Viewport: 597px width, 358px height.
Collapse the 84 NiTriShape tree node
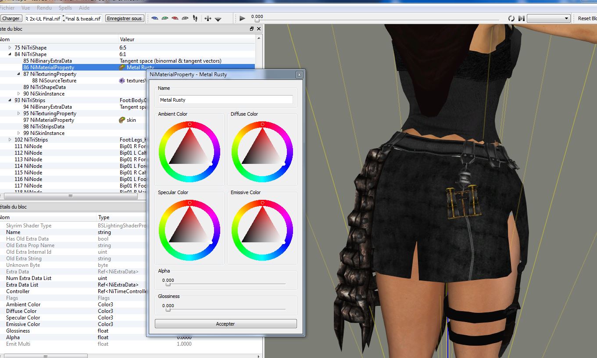(x=10, y=54)
